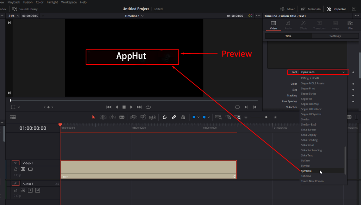Activate the Blade edit mode icon
This screenshot has height=205, width=361.
click(x=122, y=117)
